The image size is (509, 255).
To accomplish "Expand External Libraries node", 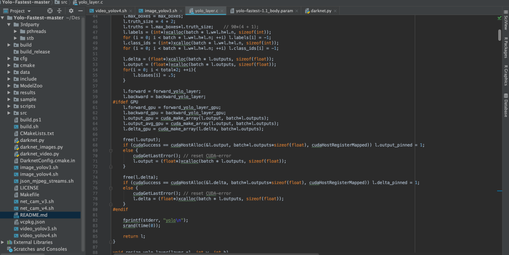I will click(3, 242).
